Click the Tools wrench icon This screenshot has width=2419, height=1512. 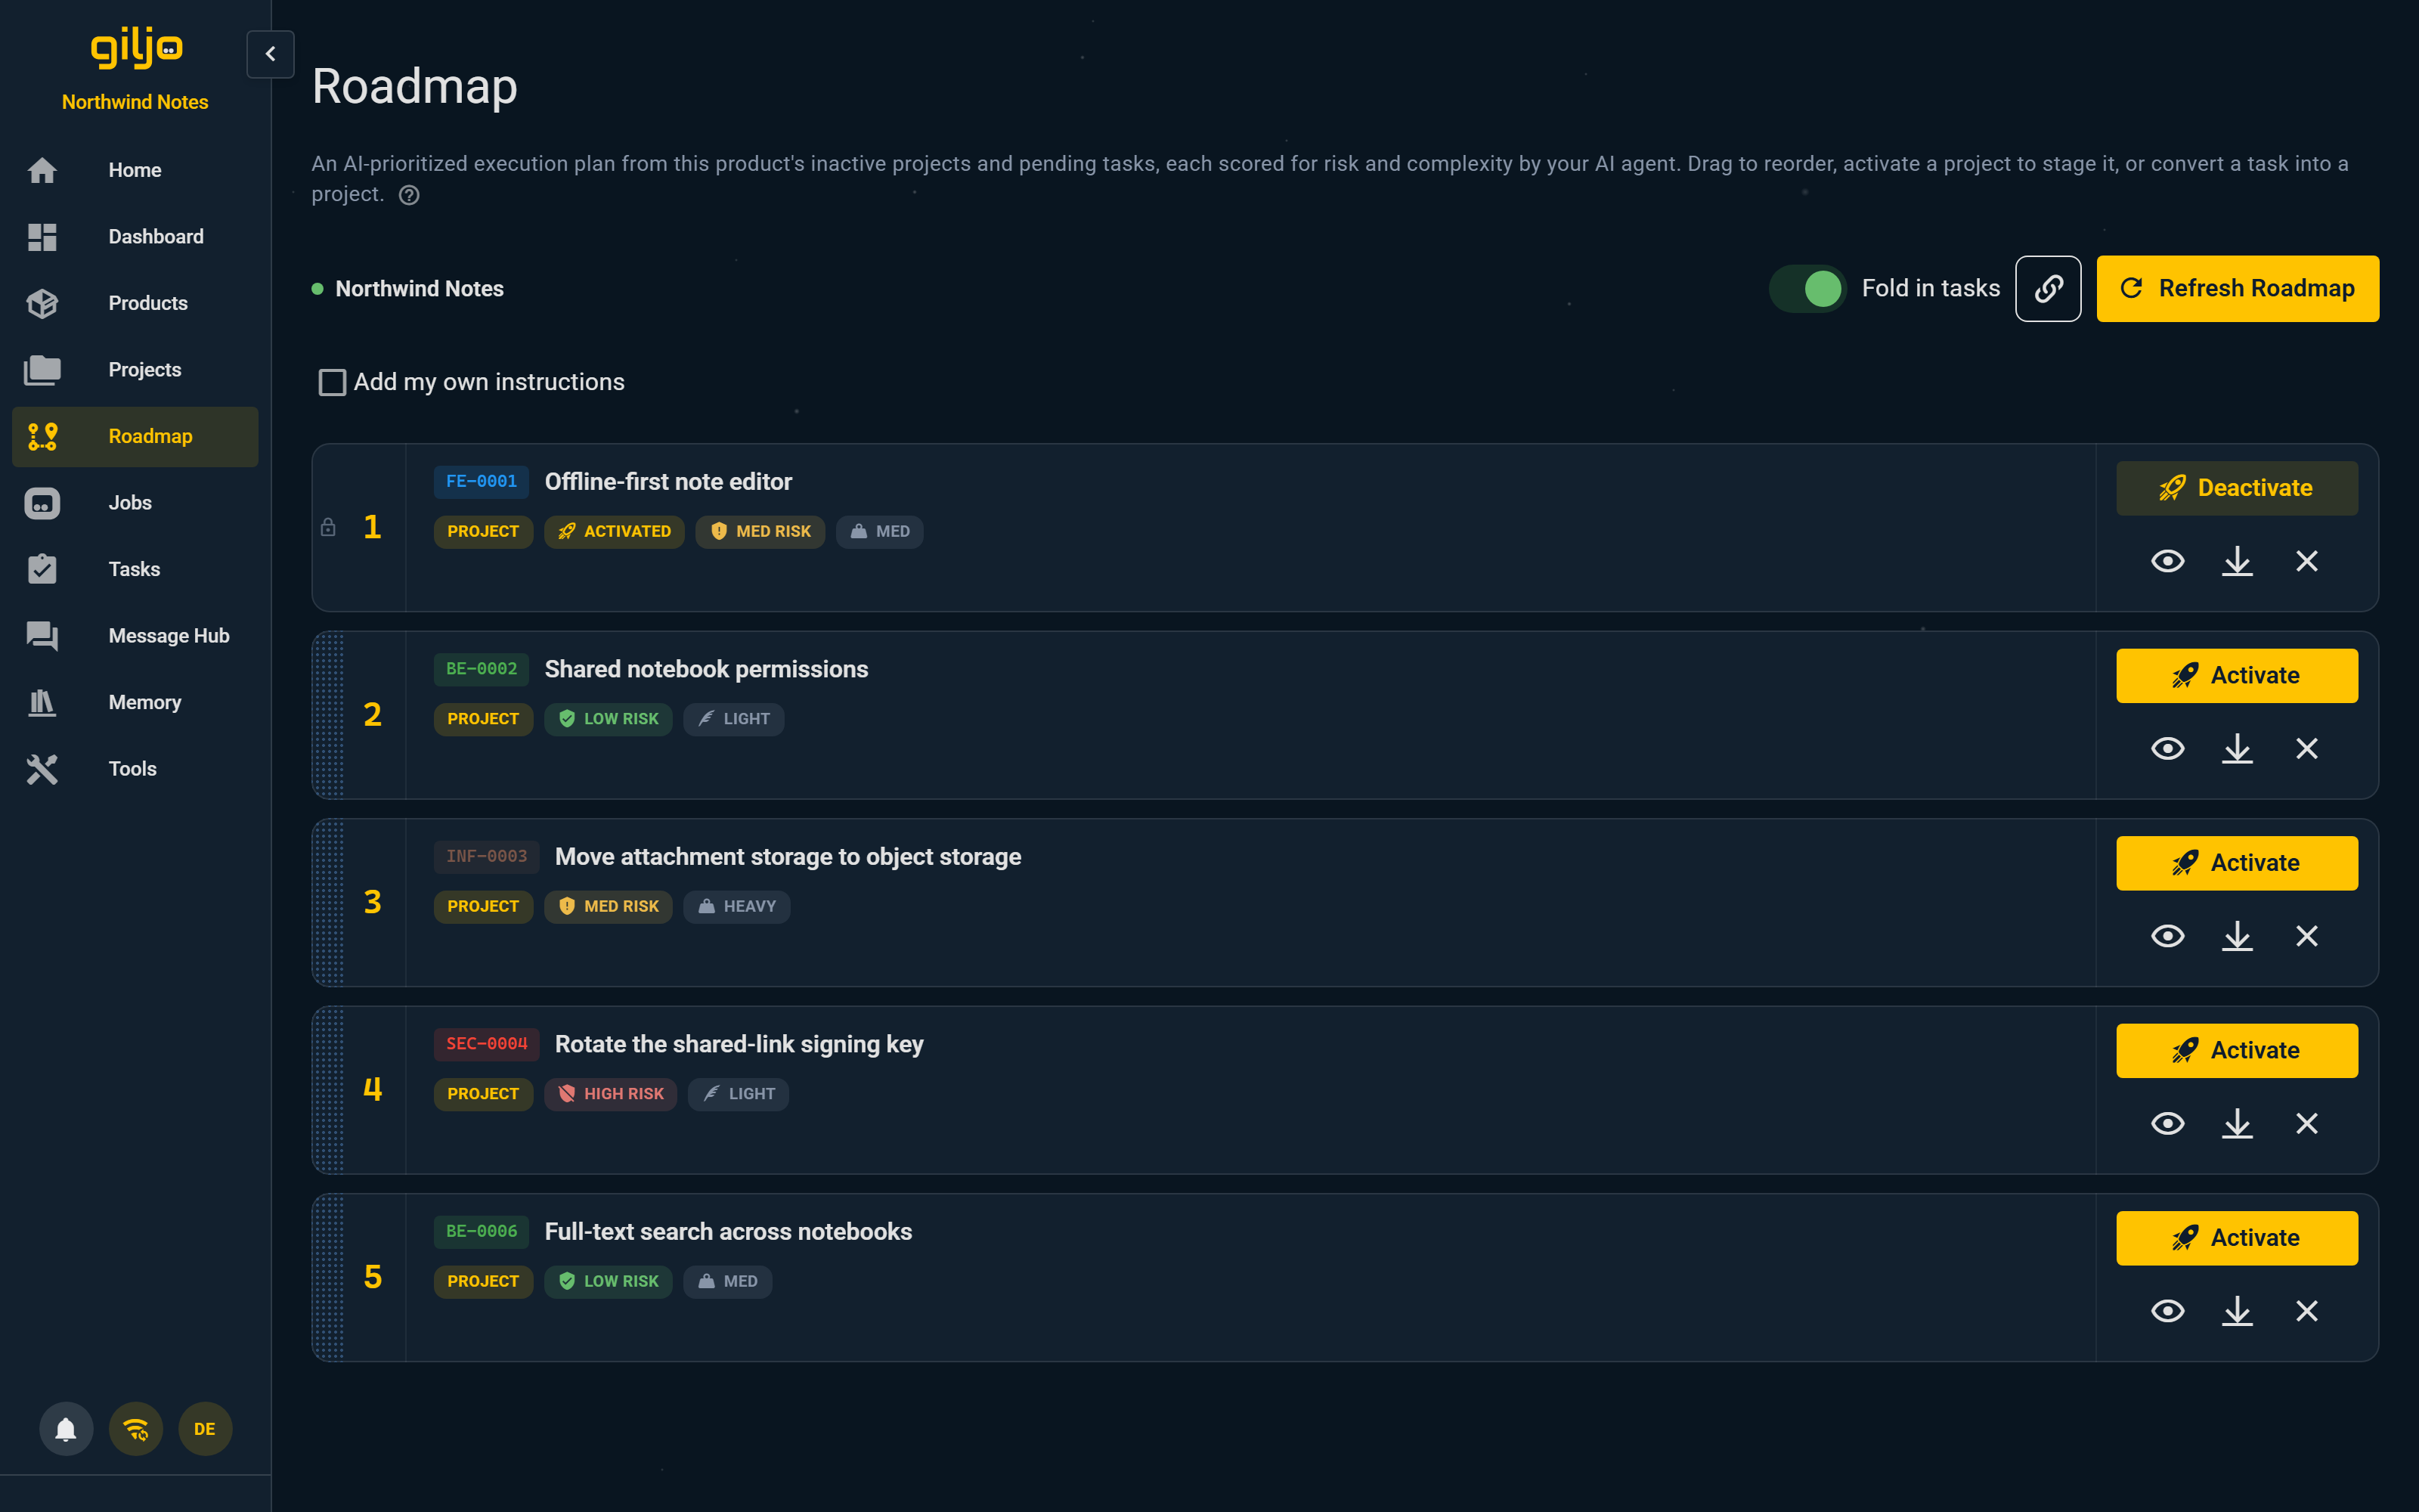point(42,769)
